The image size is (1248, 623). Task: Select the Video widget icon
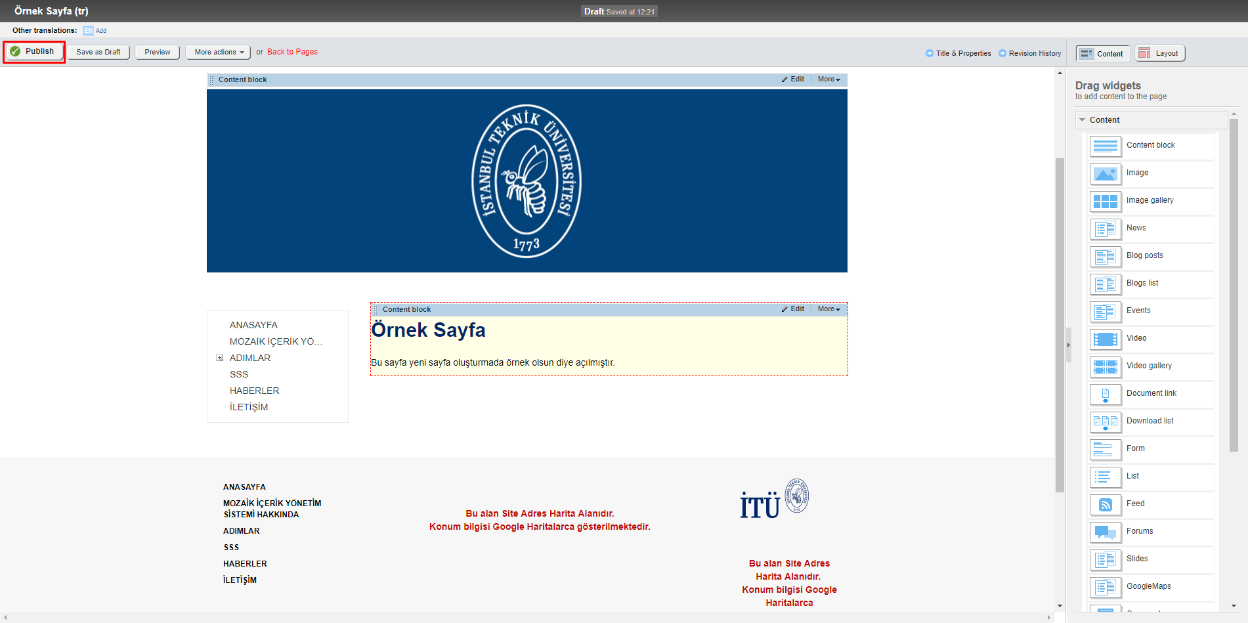1106,339
